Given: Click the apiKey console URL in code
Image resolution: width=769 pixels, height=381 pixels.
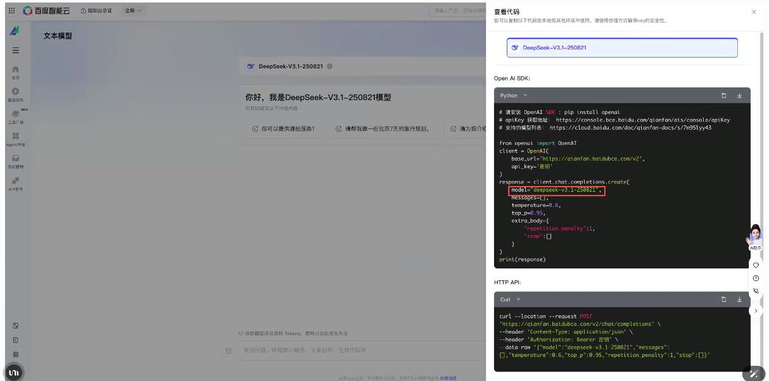Looking at the screenshot, I should pos(643,120).
